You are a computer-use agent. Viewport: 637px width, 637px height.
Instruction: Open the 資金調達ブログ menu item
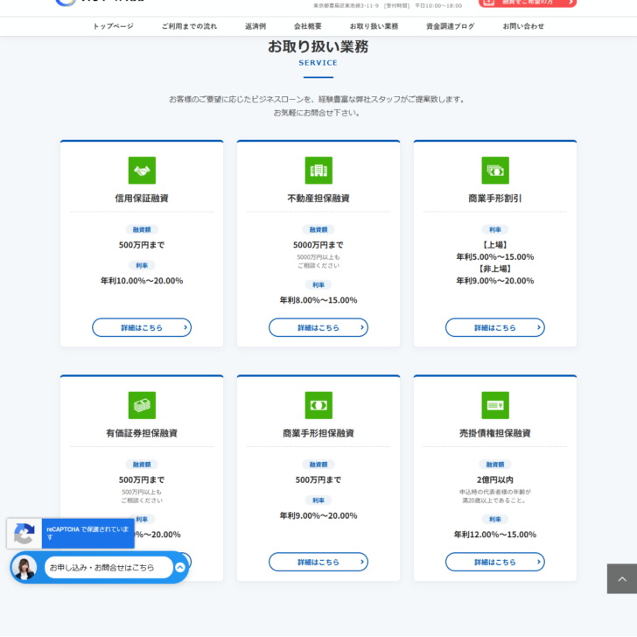pos(450,26)
